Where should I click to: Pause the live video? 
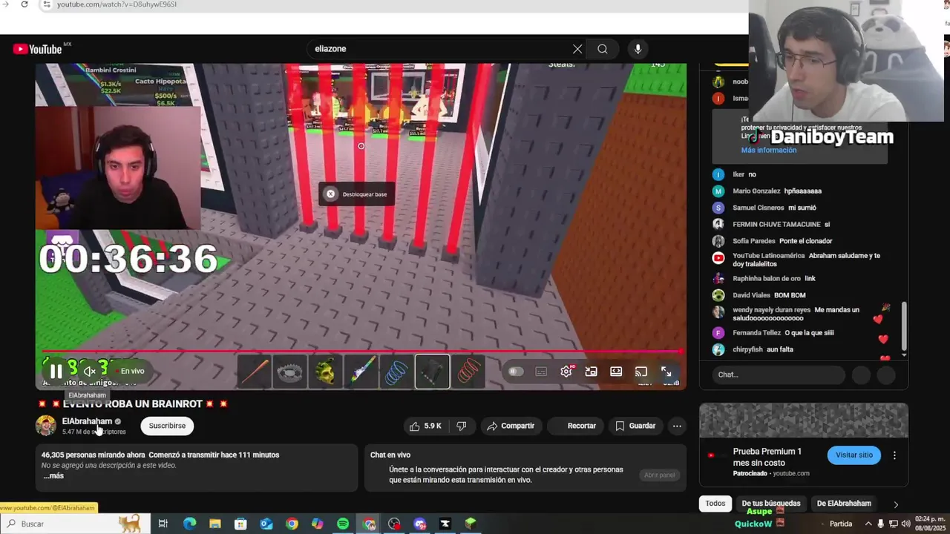56,372
